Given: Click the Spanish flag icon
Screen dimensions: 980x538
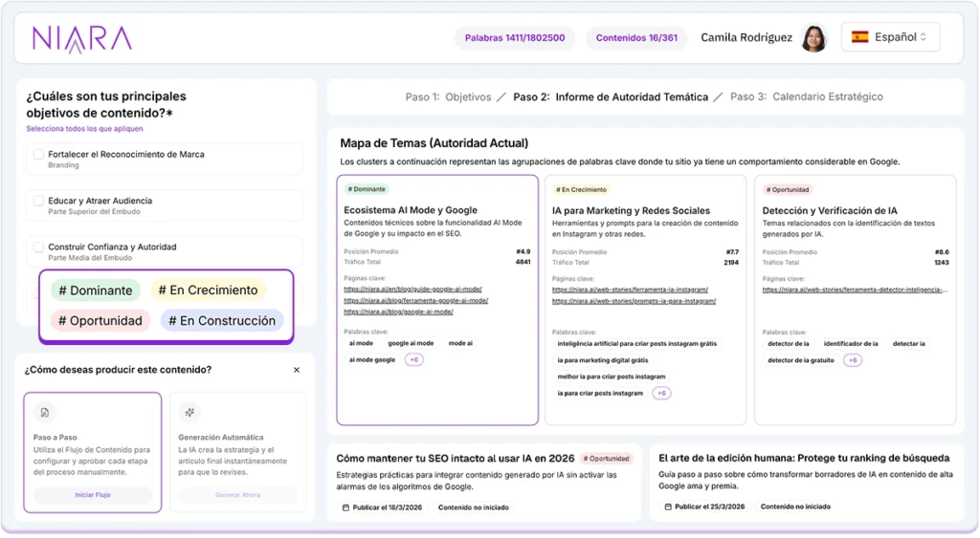Looking at the screenshot, I should [x=859, y=37].
